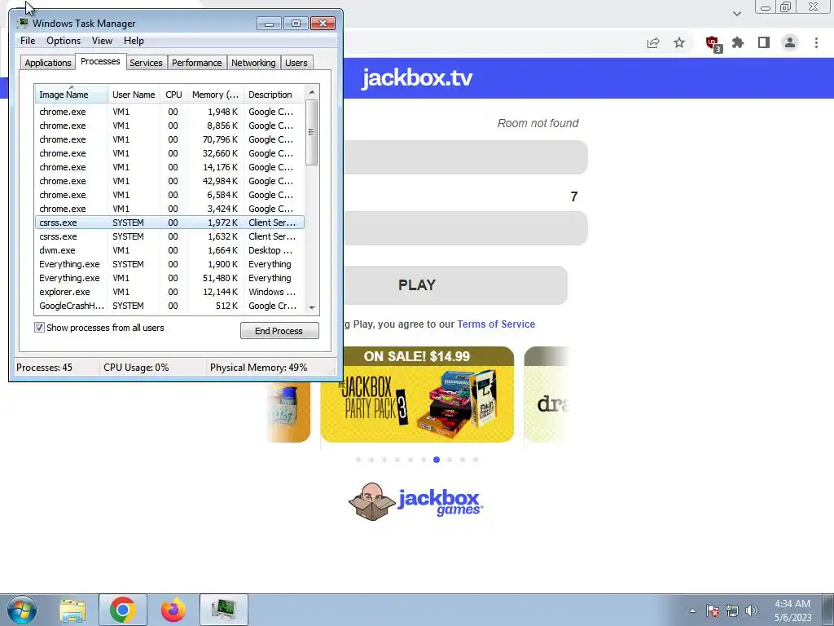Switch to the Users tab
The height and width of the screenshot is (626, 834).
pyautogui.click(x=296, y=63)
